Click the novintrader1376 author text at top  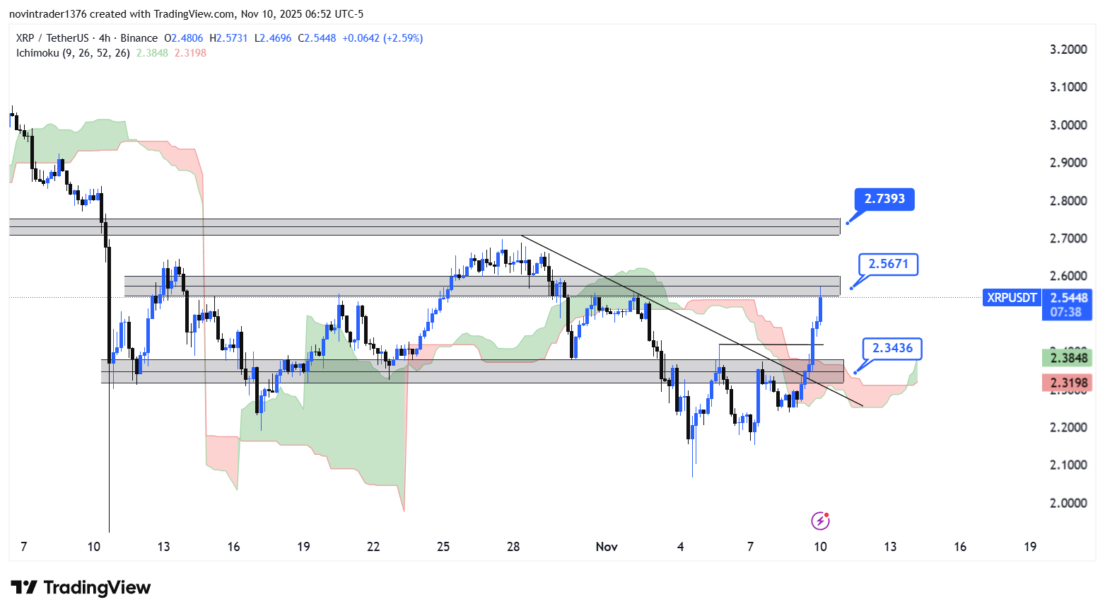click(47, 14)
